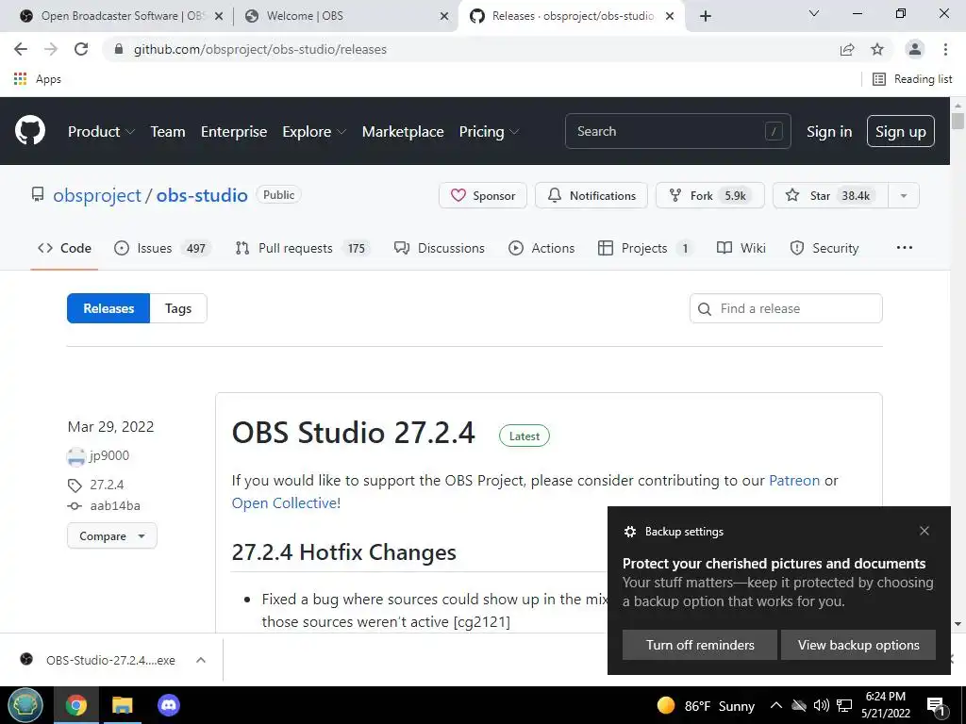Screen dimensions: 966x724
Task: Open the Patreon link
Action: point(794,480)
